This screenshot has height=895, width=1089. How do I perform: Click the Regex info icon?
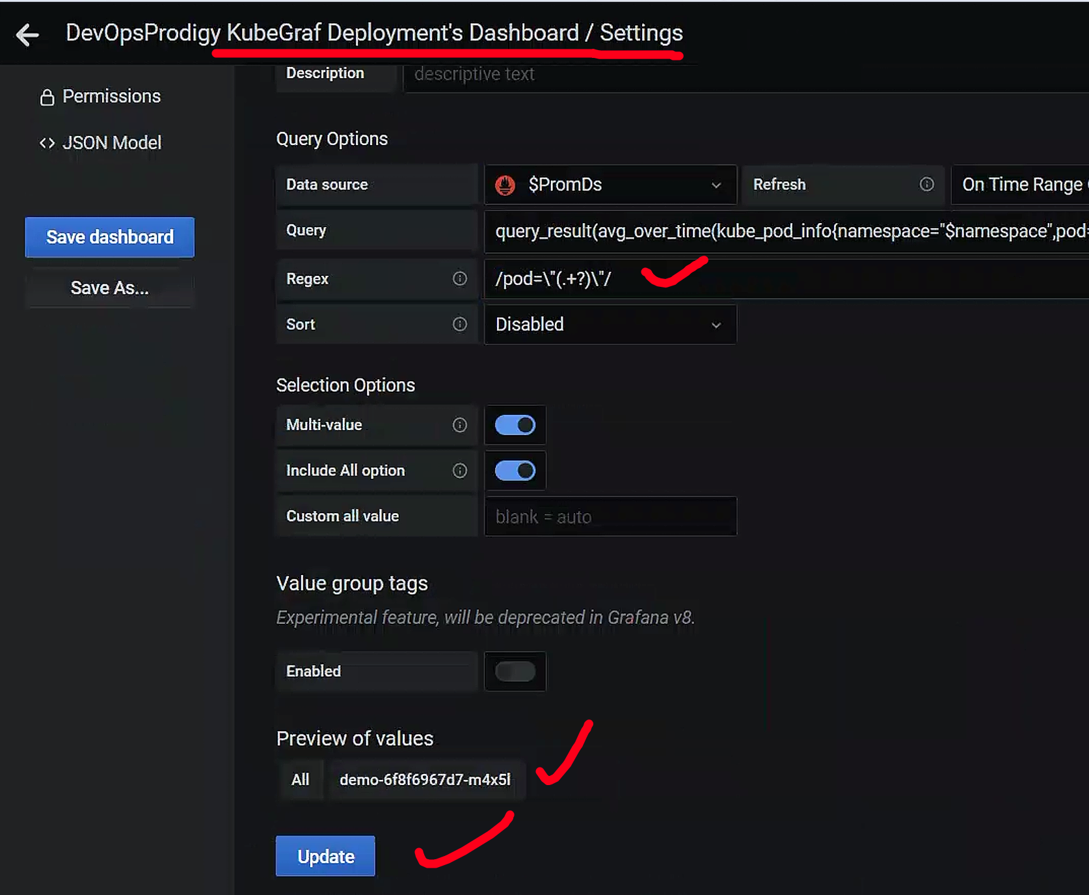tap(459, 279)
